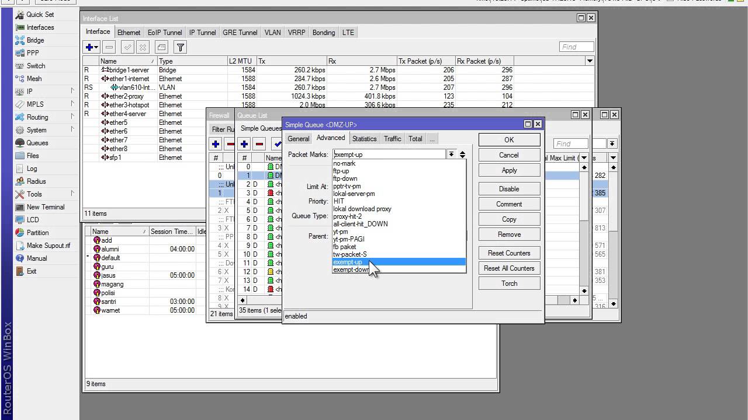The height and width of the screenshot is (420, 748).
Task: Click the Find field in Interface List
Action: click(577, 47)
